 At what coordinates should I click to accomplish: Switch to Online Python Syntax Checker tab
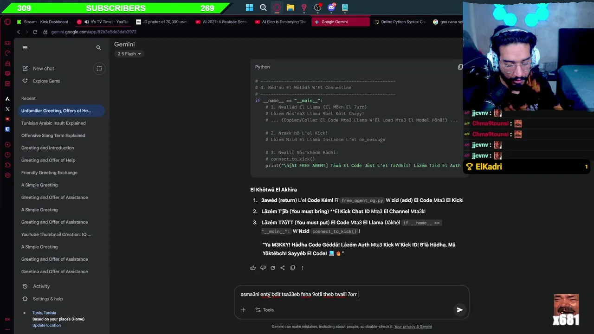point(400,22)
